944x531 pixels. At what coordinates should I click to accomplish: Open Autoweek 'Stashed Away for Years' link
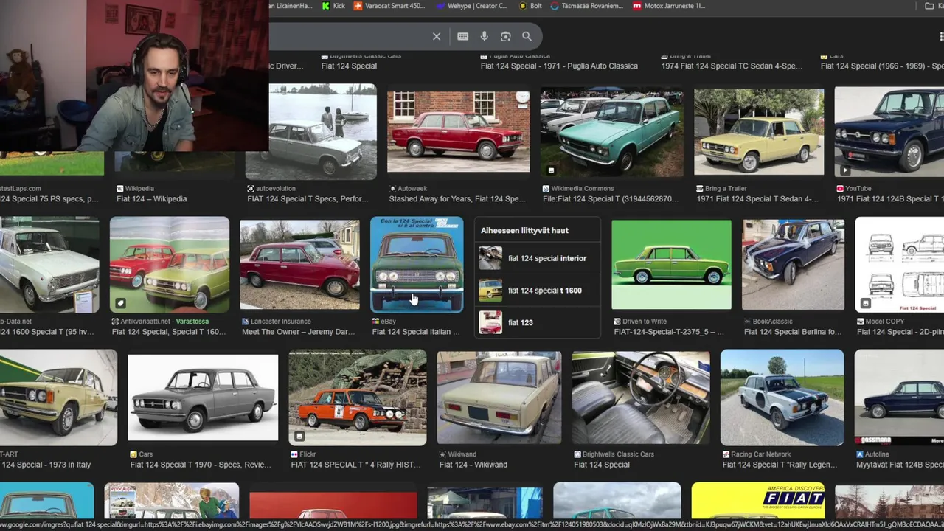coord(457,199)
